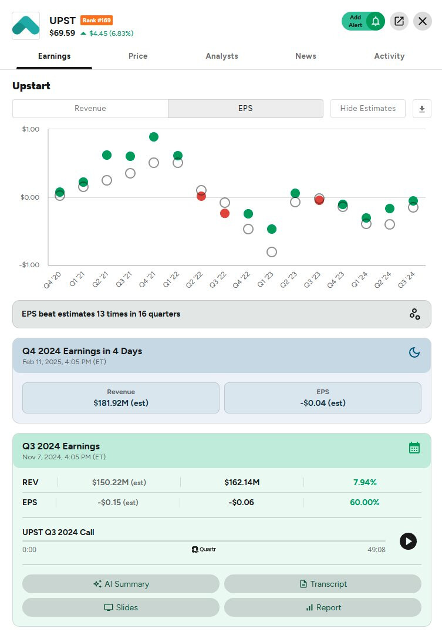Image resolution: width=442 pixels, height=632 pixels.
Task: Open the AI Summary
Action: point(121,584)
